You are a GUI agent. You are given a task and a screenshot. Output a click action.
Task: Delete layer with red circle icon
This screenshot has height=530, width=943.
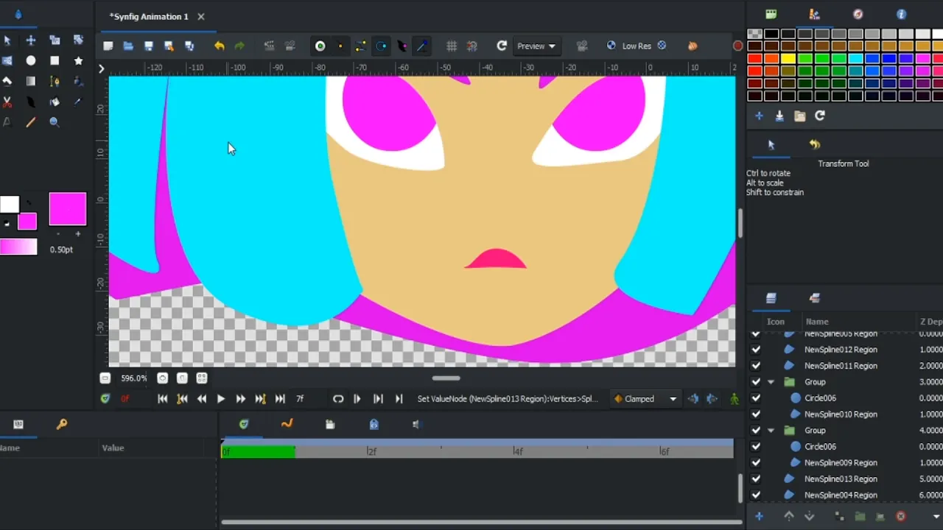pyautogui.click(x=900, y=517)
